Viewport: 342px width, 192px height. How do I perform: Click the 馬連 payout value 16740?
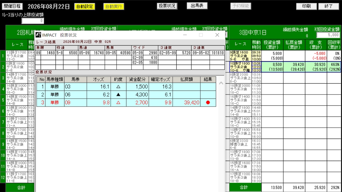pyautogui.click(x=97, y=53)
